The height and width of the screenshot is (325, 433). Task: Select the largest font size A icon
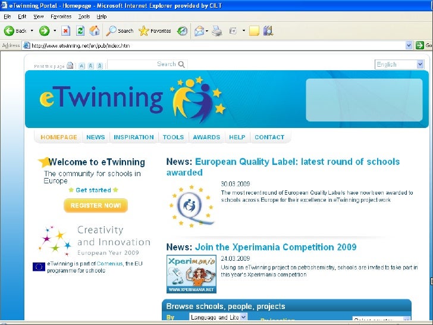[x=100, y=65]
